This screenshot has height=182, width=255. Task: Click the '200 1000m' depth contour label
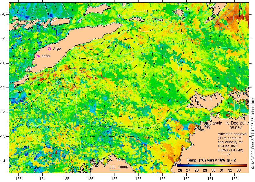tap(119, 167)
